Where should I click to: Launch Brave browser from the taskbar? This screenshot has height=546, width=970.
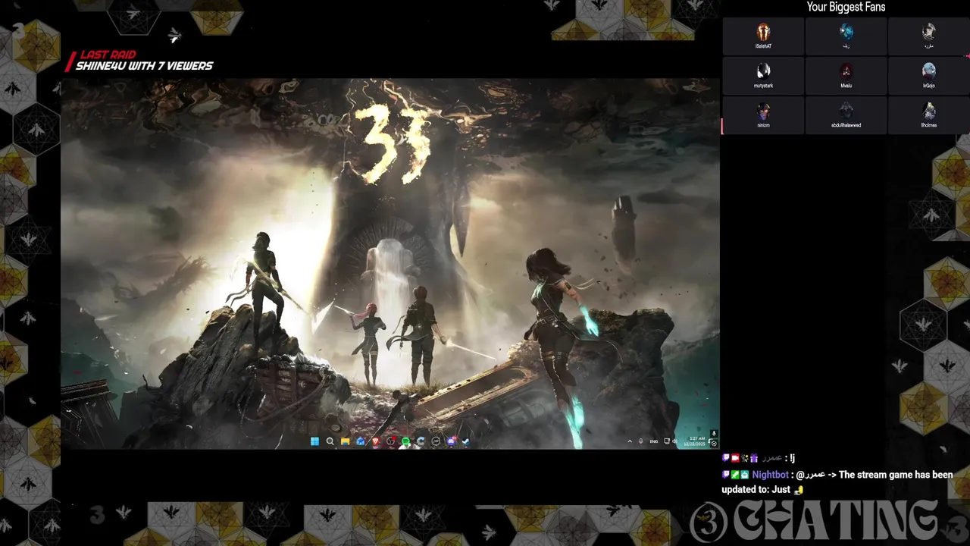coord(375,441)
